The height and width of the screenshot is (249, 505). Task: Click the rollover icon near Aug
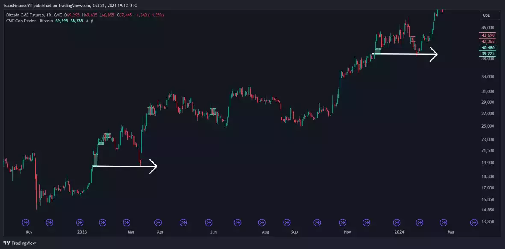click(261, 222)
